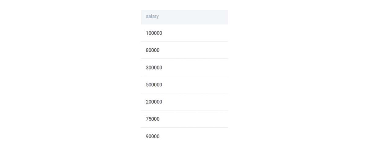Select the cell showing 100000

coord(154,33)
